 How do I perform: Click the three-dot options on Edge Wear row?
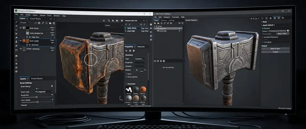(54, 37)
